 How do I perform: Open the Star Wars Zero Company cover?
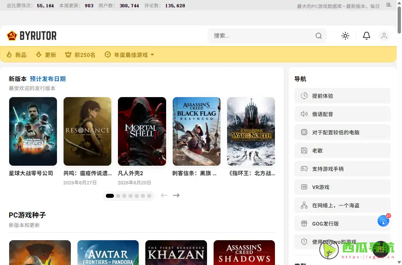pos(33,131)
